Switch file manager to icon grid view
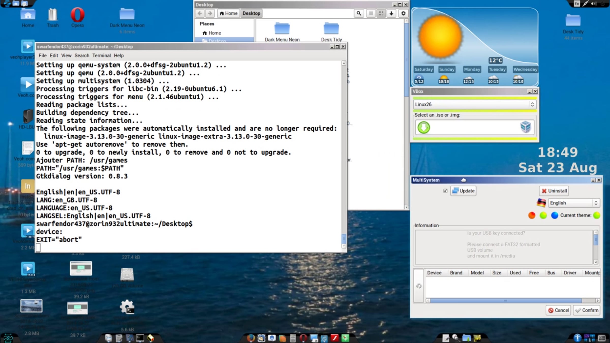The image size is (610, 343). point(381,13)
